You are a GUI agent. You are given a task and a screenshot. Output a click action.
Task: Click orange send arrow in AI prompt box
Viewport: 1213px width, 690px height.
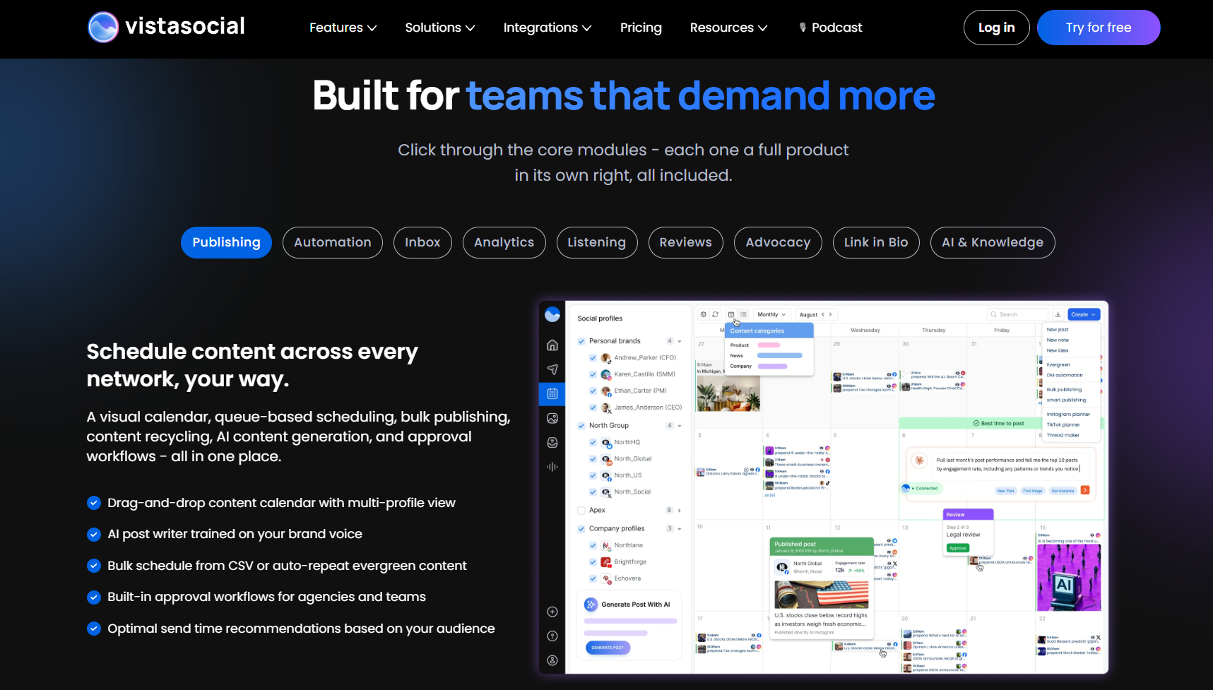click(1085, 490)
